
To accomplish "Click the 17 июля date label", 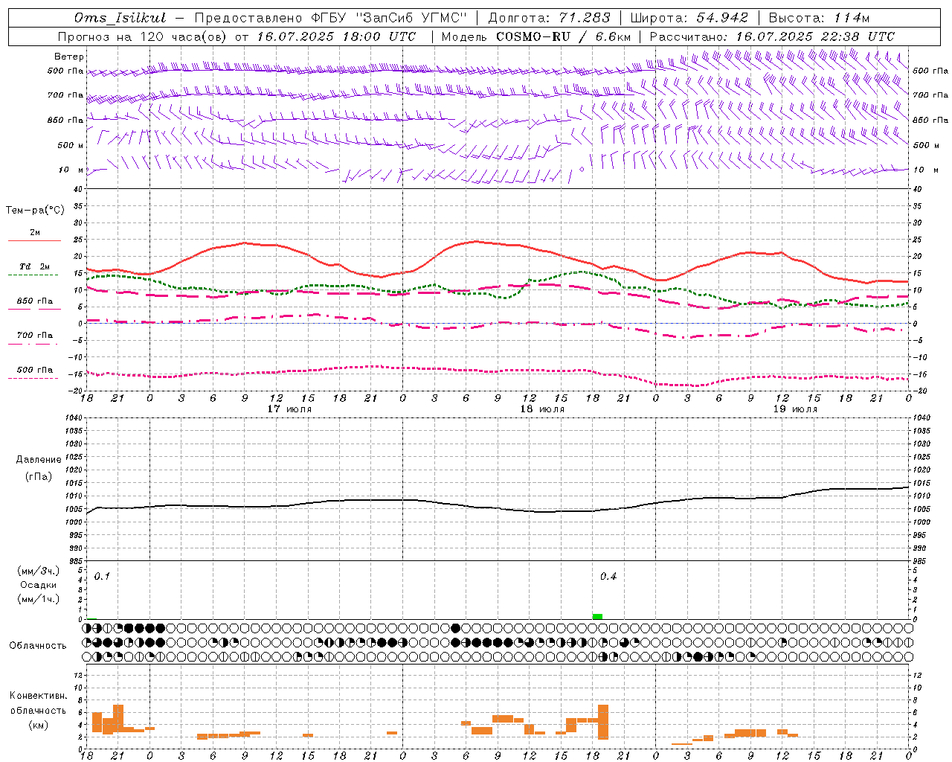I will click(x=289, y=409).
